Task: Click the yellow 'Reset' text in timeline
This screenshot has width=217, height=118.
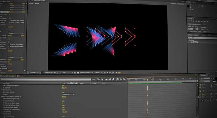Action: (x=64, y=97)
